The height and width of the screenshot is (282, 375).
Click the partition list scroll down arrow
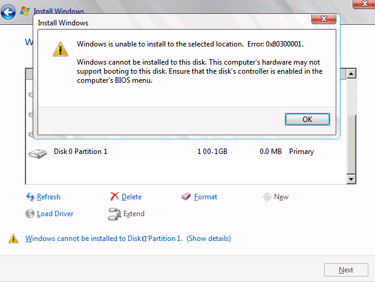[350, 179]
